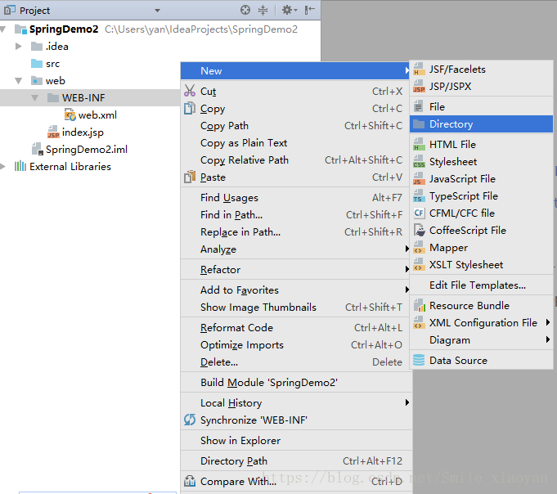Expand the External Libraries arrow

pyautogui.click(x=2, y=167)
